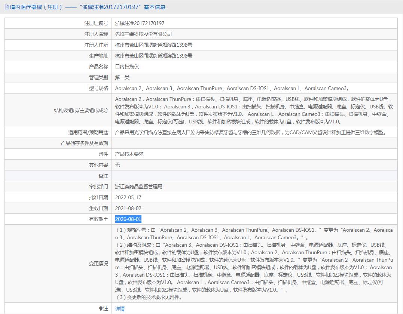Click the management class value 第二类
The image size is (403, 314).
coord(122,77)
